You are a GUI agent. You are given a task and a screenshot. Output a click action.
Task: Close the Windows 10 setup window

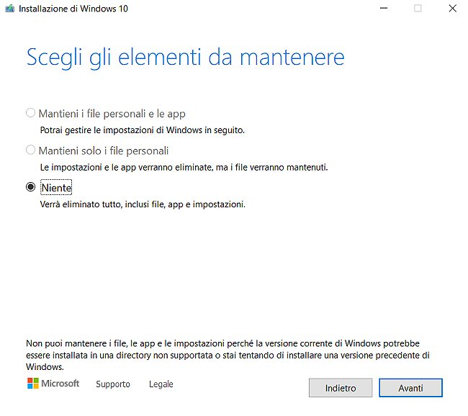451,9
